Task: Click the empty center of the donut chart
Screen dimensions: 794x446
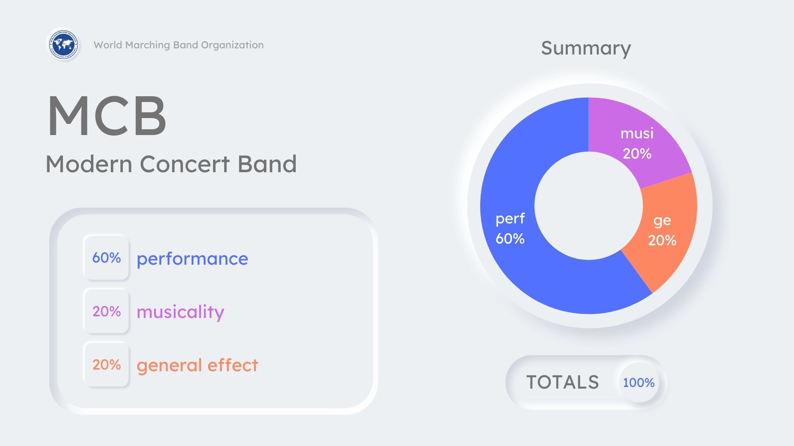Action: 588,206
